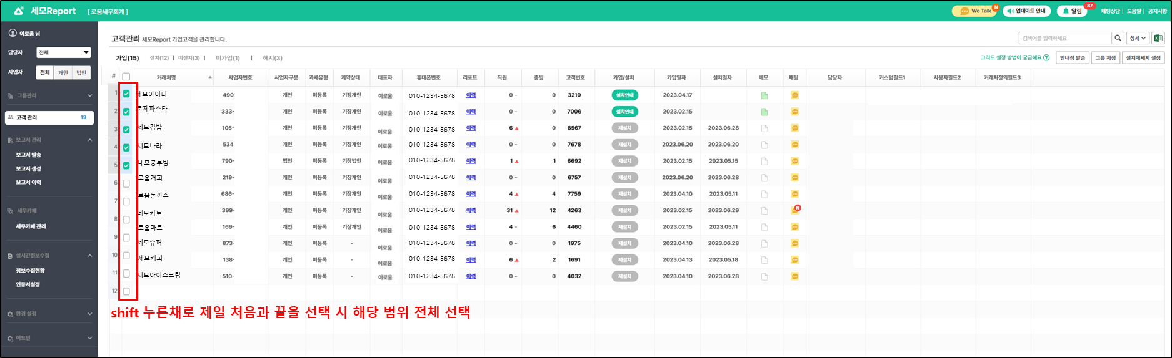Click the search magnifier icon
The width and height of the screenshot is (1172, 358).
click(x=1118, y=38)
